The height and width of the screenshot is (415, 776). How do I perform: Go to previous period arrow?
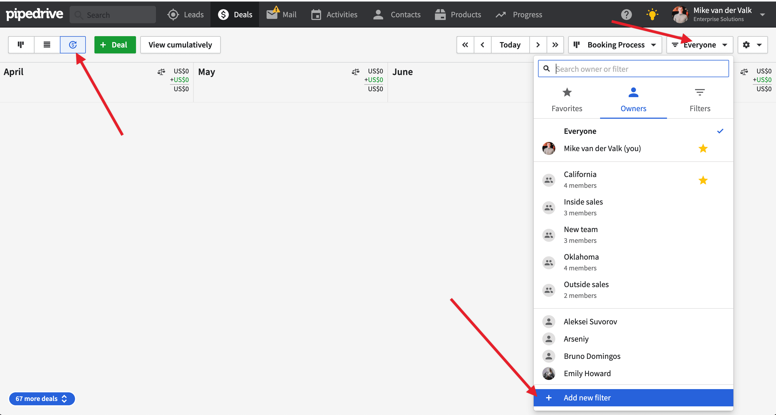[482, 45]
